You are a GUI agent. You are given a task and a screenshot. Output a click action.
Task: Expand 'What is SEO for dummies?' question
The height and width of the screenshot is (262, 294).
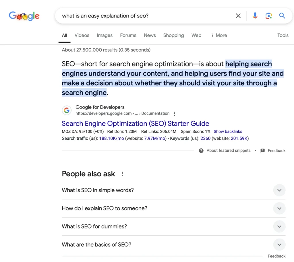point(174,226)
